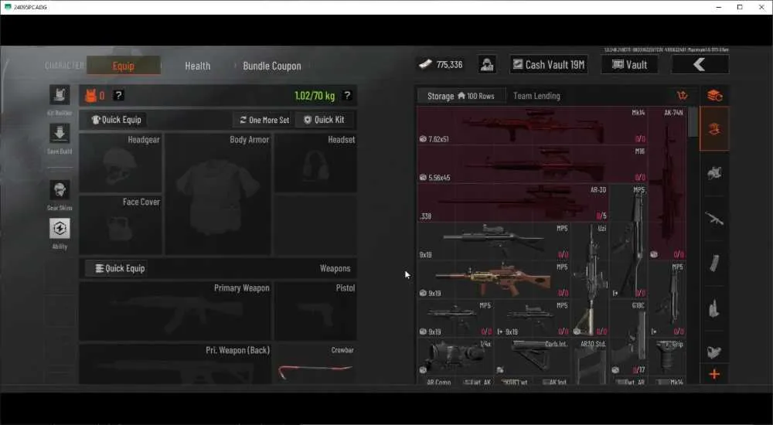Add a category with the orange plus
This screenshot has height=425, width=773.
pyautogui.click(x=714, y=375)
